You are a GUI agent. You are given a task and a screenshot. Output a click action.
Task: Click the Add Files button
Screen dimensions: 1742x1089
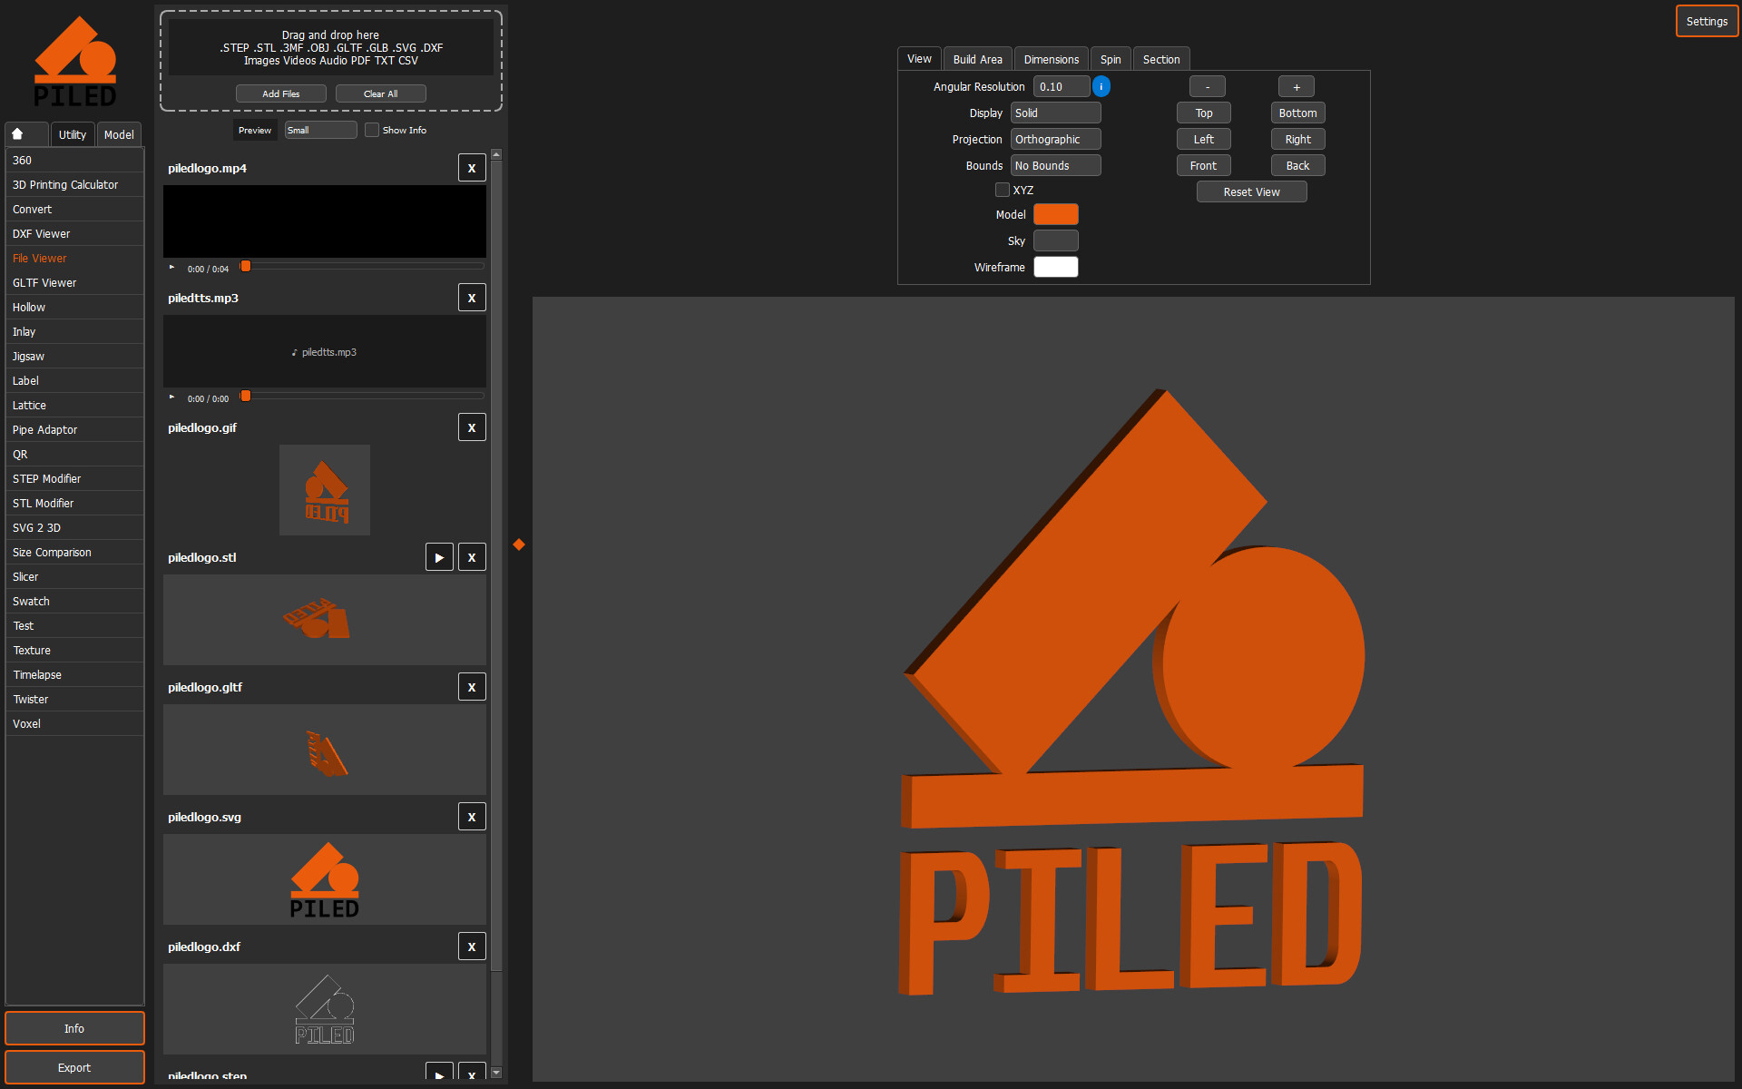click(281, 93)
